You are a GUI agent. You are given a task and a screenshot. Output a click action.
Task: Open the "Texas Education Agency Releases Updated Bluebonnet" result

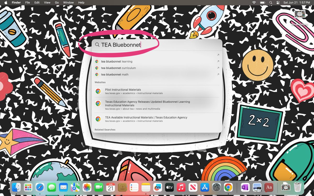157,105
